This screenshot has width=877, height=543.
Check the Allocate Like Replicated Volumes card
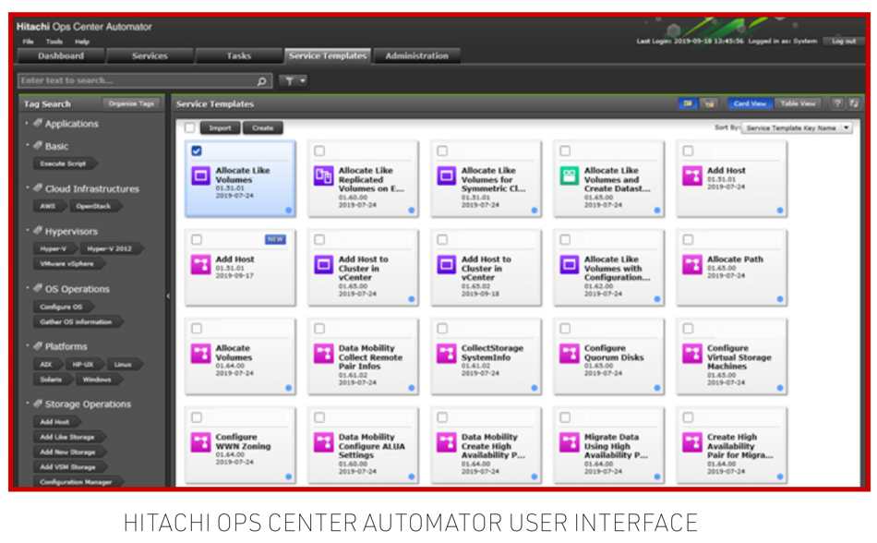point(319,151)
